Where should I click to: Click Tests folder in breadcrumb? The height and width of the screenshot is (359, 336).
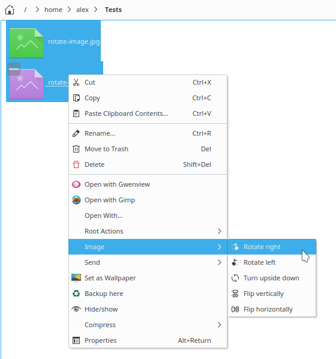point(113,10)
